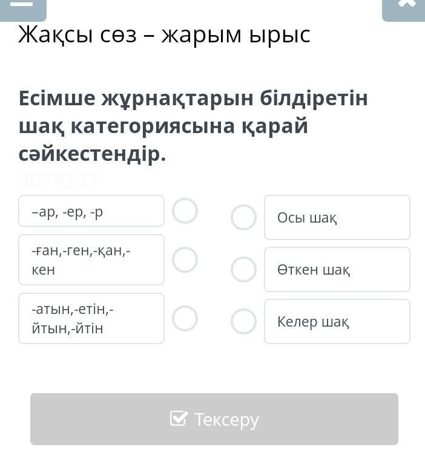
Task: Click the word сәйкестендір in the instruction
Action: 91,154
